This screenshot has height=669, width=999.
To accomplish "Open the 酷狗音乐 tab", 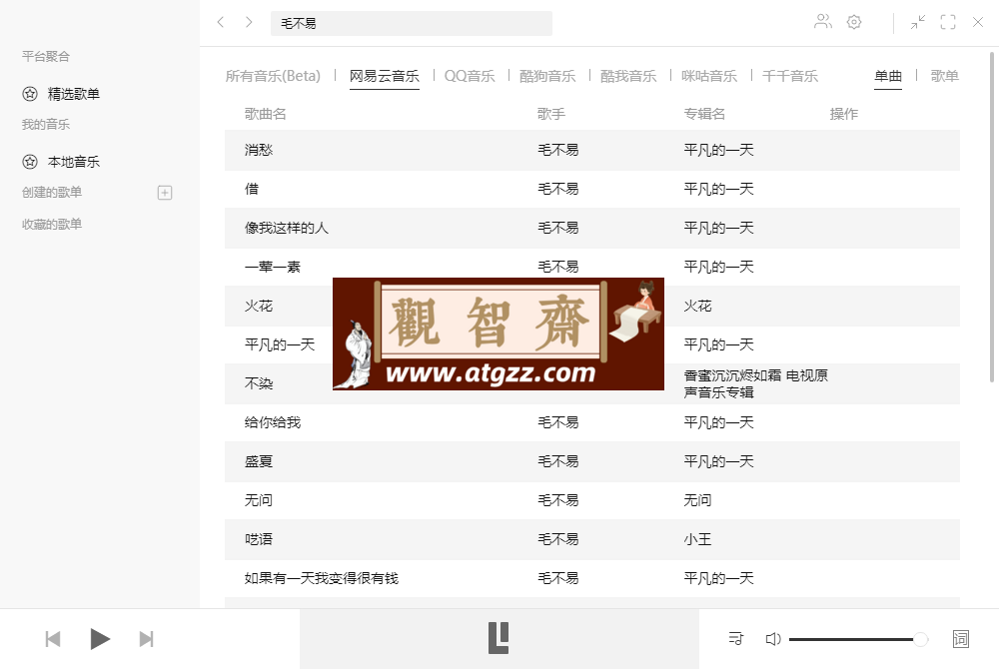I will coord(547,76).
